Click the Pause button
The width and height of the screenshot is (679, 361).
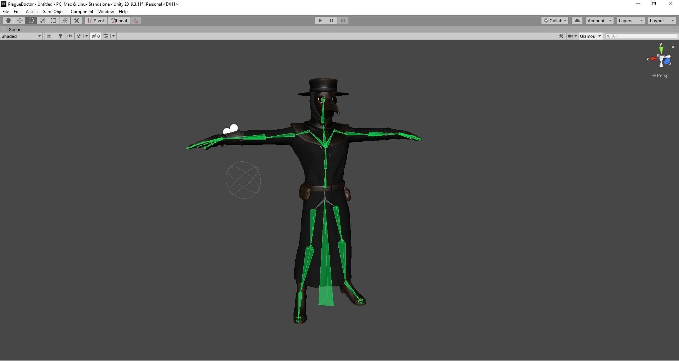click(332, 20)
